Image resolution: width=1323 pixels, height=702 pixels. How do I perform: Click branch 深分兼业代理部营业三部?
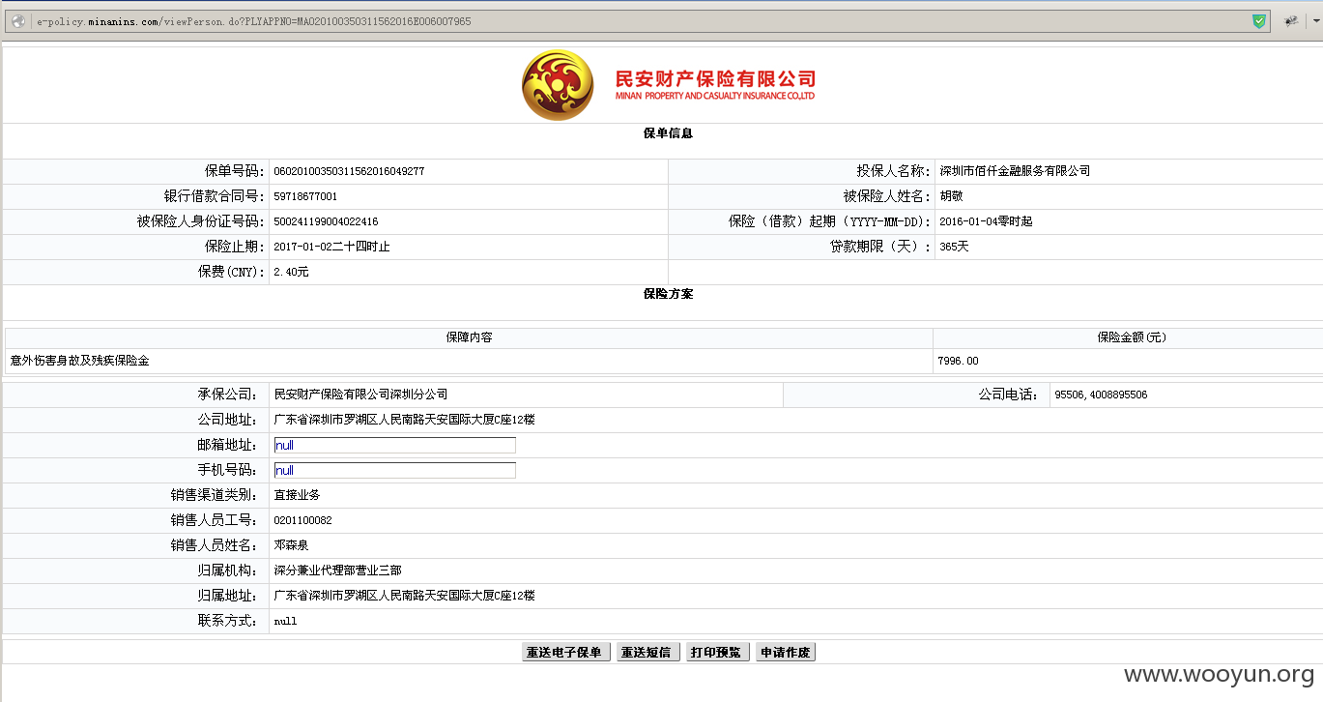coord(337,570)
